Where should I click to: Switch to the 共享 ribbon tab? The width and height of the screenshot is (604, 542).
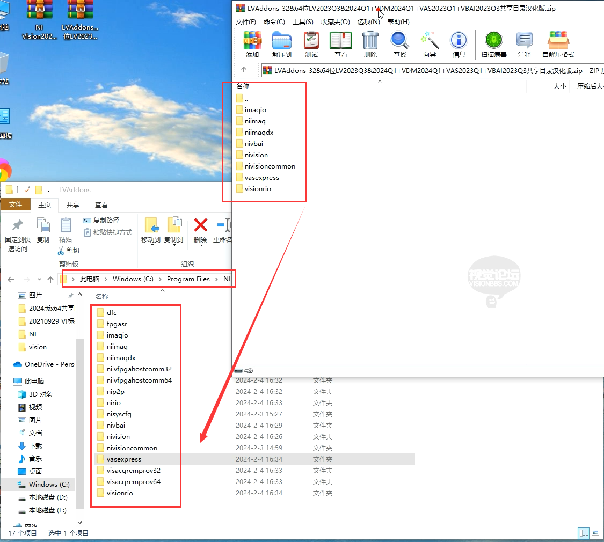73,205
